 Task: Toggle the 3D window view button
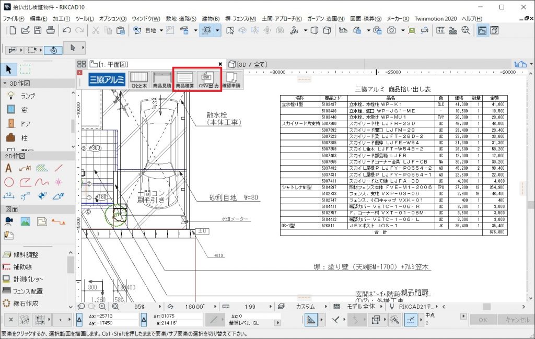(x=494, y=30)
